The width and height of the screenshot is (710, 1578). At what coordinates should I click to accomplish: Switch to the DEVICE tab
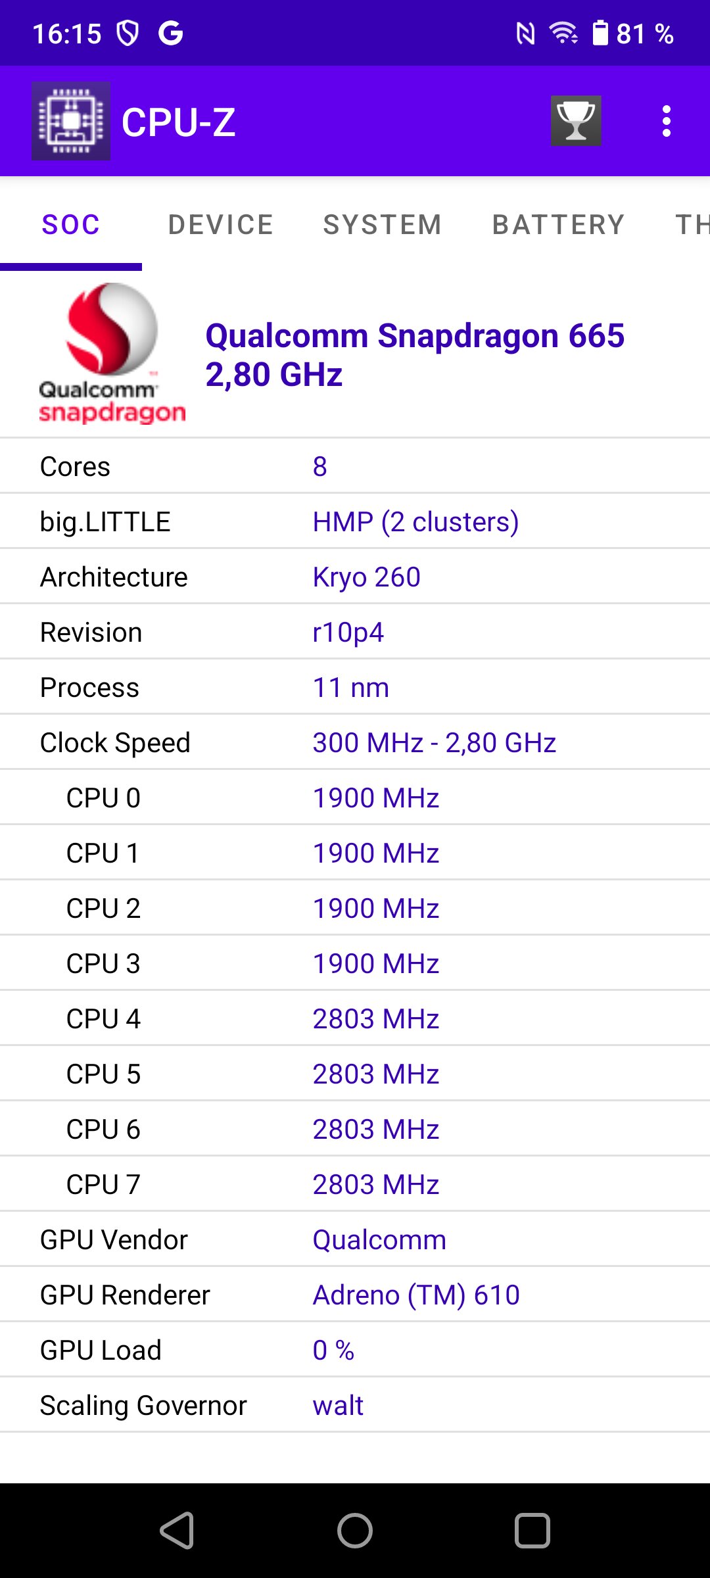(221, 225)
